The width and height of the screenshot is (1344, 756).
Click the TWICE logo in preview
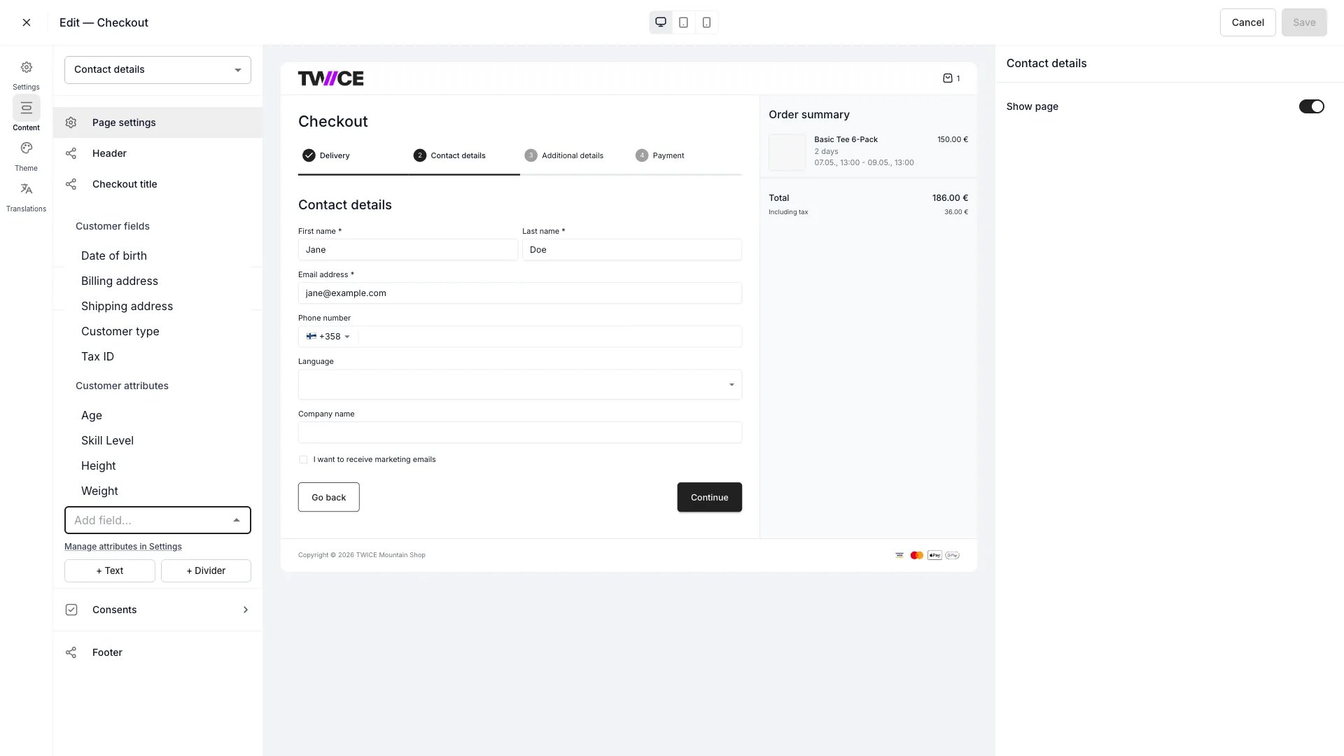pos(330,78)
